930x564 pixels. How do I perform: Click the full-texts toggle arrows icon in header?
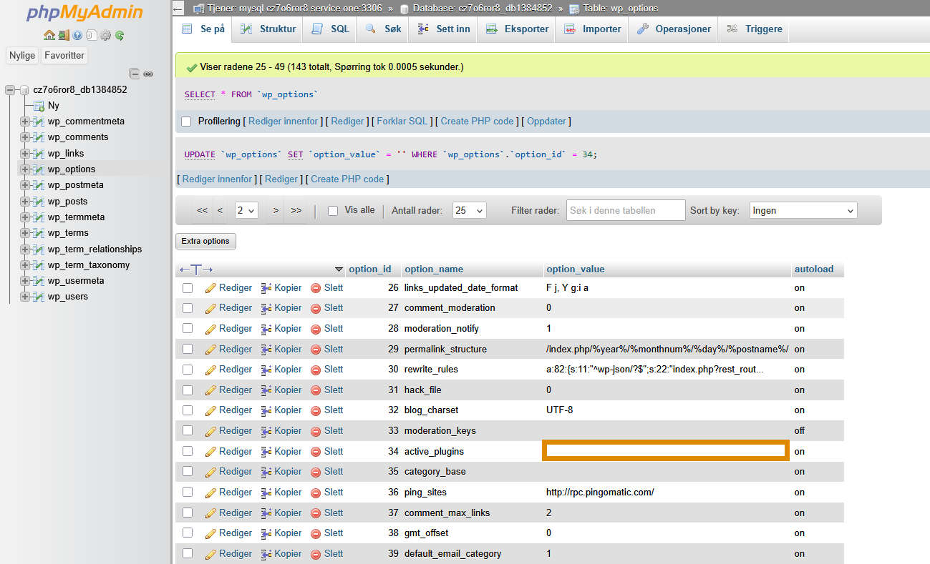coord(196,269)
